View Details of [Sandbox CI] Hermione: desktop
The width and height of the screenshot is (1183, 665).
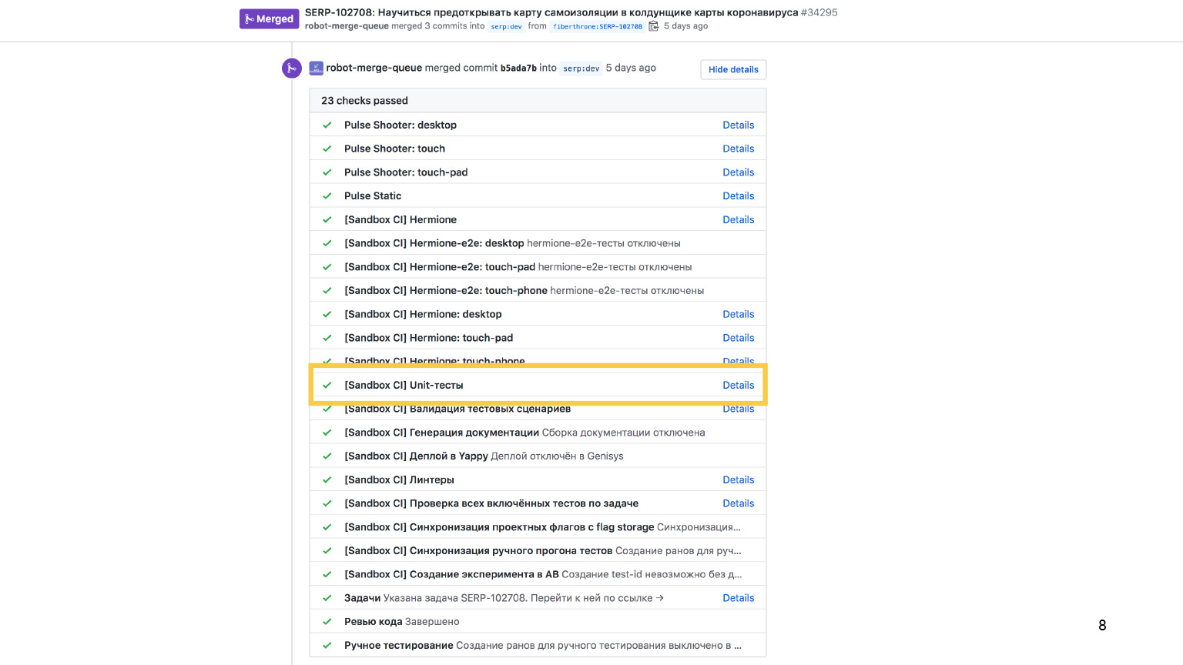coord(738,314)
